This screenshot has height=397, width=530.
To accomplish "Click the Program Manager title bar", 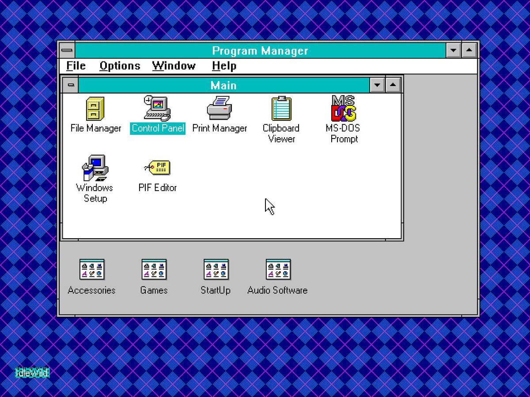I will [260, 50].
